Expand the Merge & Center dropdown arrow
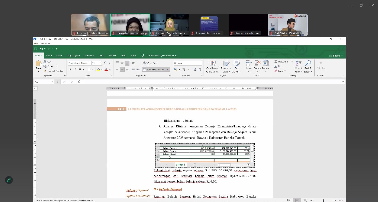 pyautogui.click(x=168, y=69)
